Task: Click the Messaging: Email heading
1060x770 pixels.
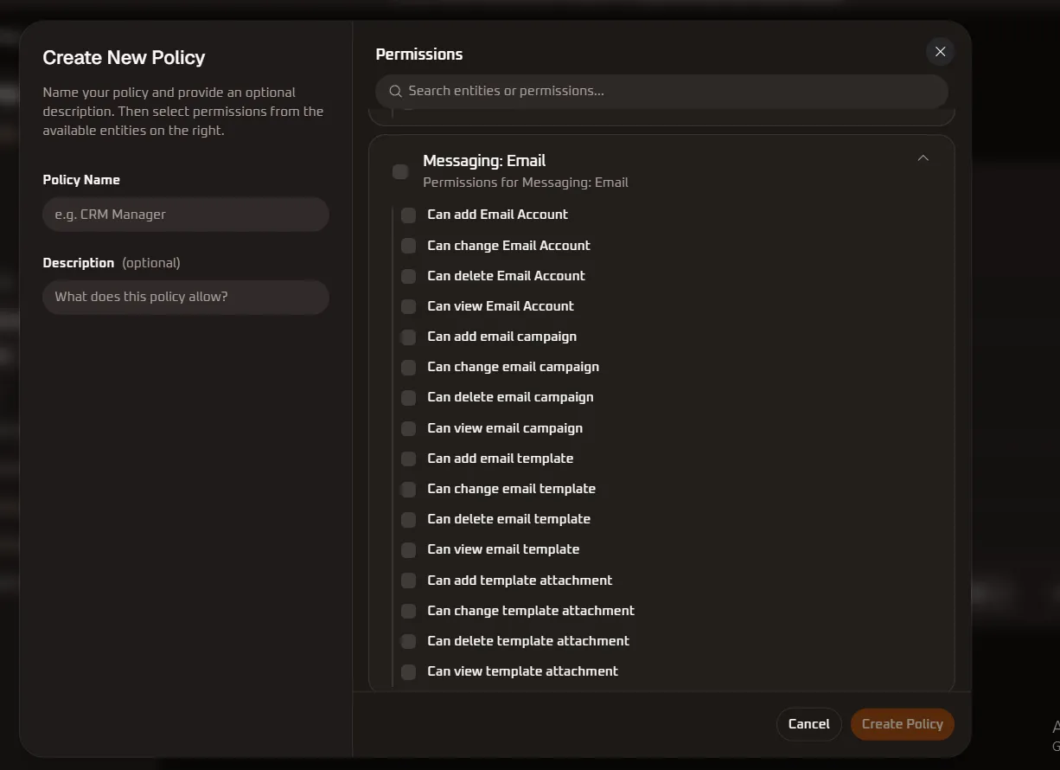Action: click(484, 161)
